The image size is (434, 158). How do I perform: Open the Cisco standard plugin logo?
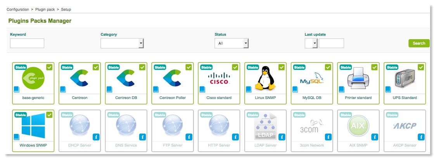(219, 79)
